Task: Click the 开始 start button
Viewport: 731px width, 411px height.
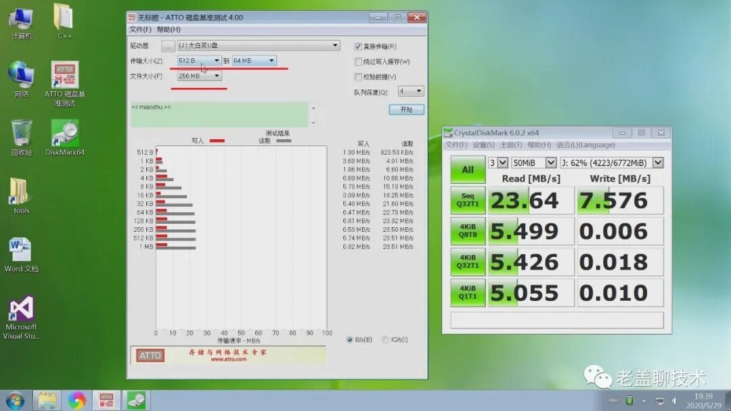Action: (406, 110)
